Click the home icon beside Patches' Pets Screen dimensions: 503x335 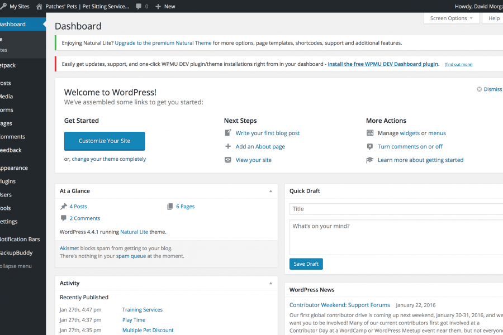click(39, 6)
